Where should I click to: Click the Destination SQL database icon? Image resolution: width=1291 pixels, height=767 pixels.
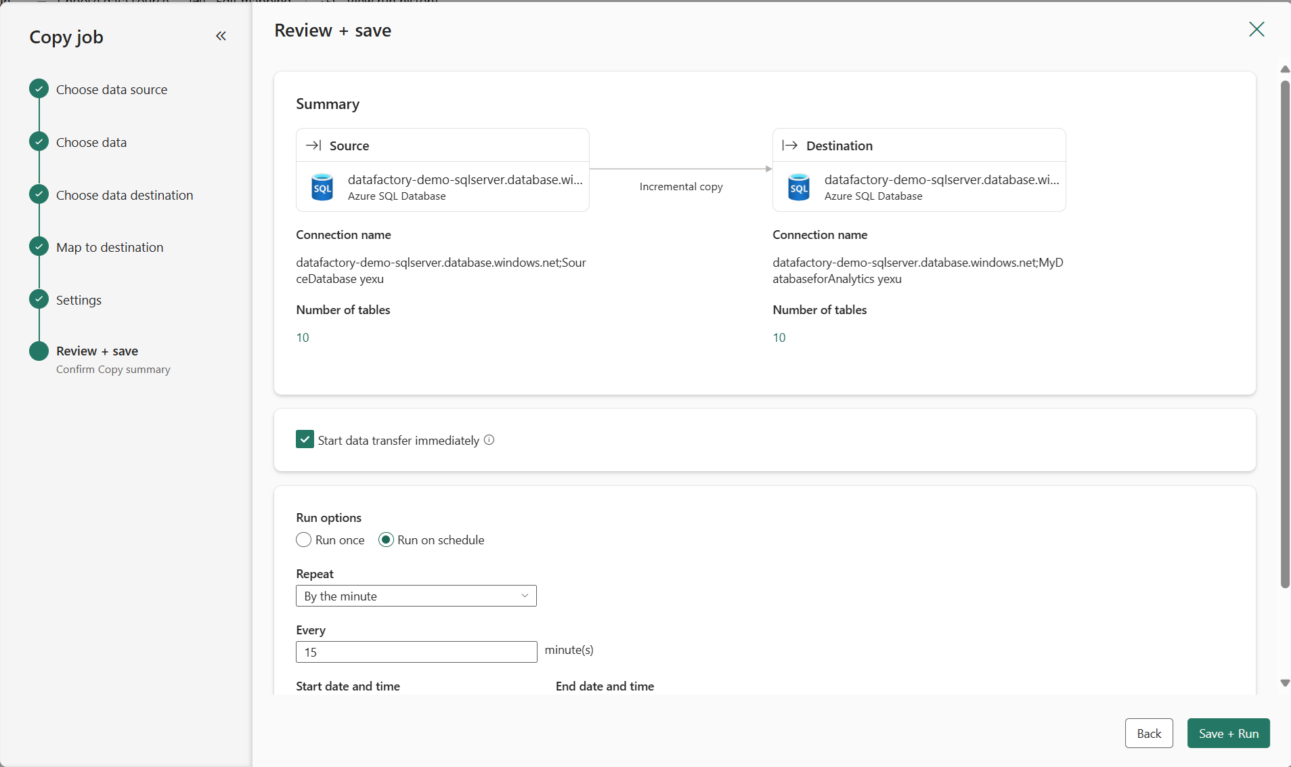799,188
